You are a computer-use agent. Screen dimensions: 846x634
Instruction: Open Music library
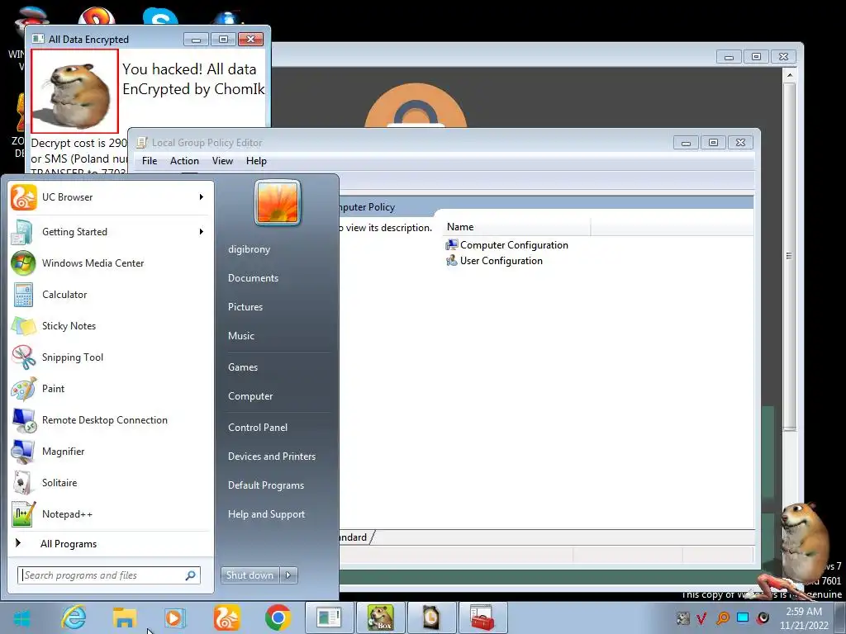241,336
